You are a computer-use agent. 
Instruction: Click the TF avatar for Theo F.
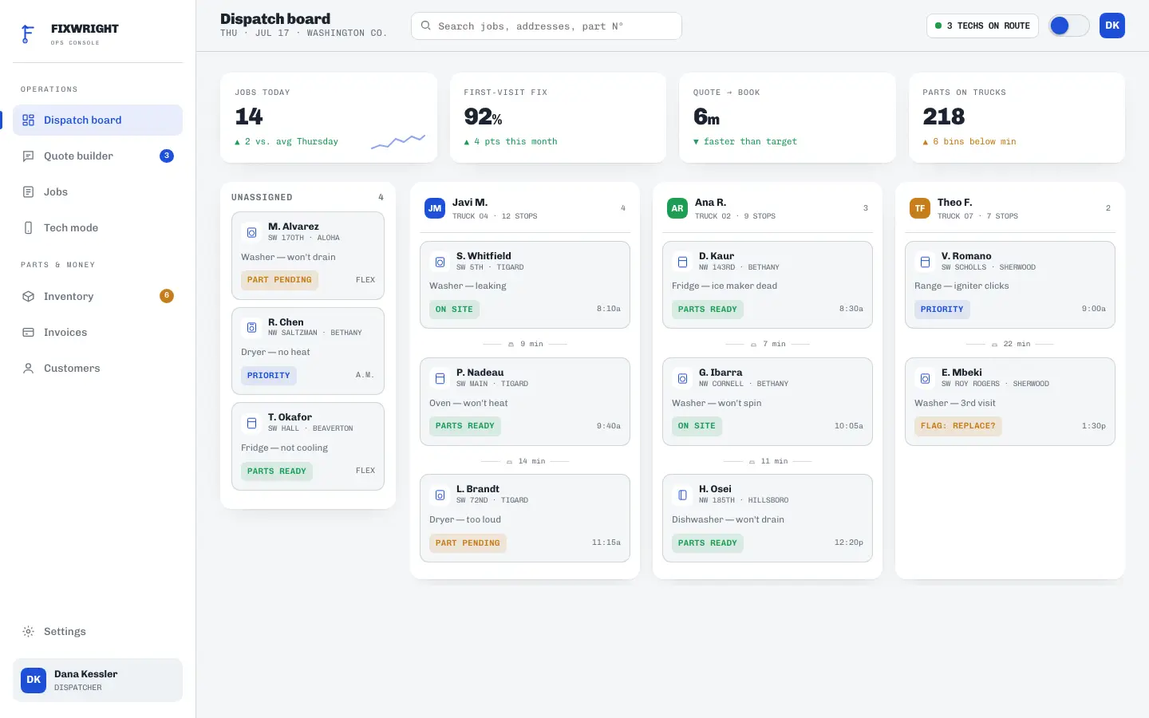click(920, 208)
